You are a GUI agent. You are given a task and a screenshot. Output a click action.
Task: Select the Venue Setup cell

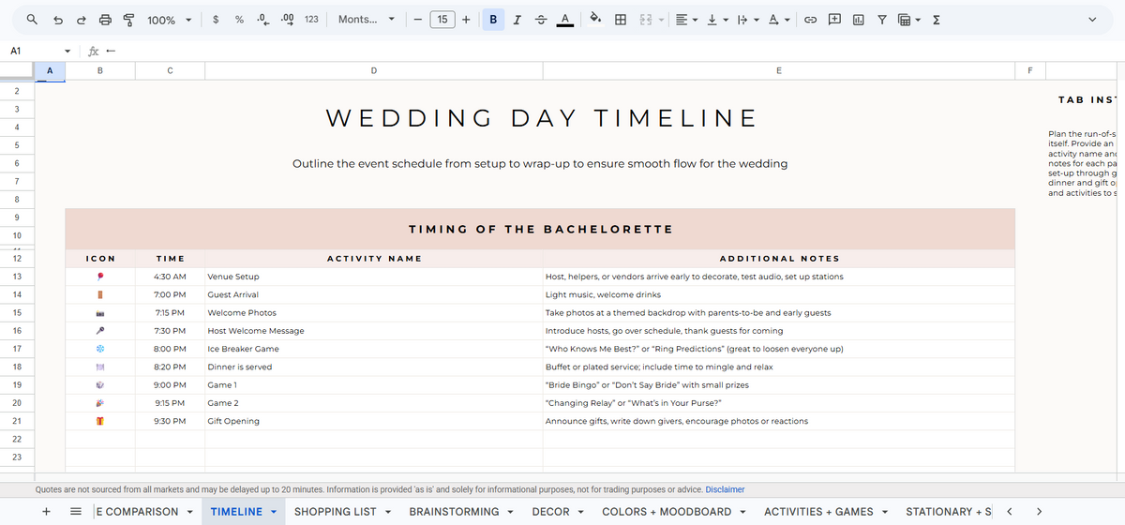pos(373,277)
